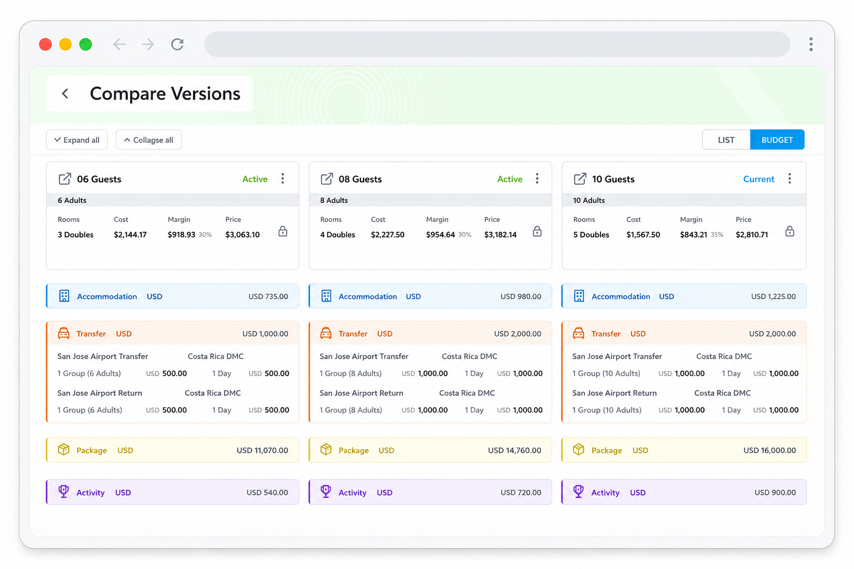Open 08 Guests version external link icon

(x=327, y=179)
